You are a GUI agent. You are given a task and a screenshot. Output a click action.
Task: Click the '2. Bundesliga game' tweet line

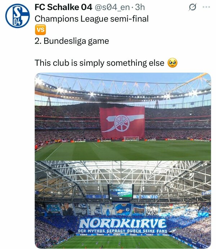click(72, 41)
